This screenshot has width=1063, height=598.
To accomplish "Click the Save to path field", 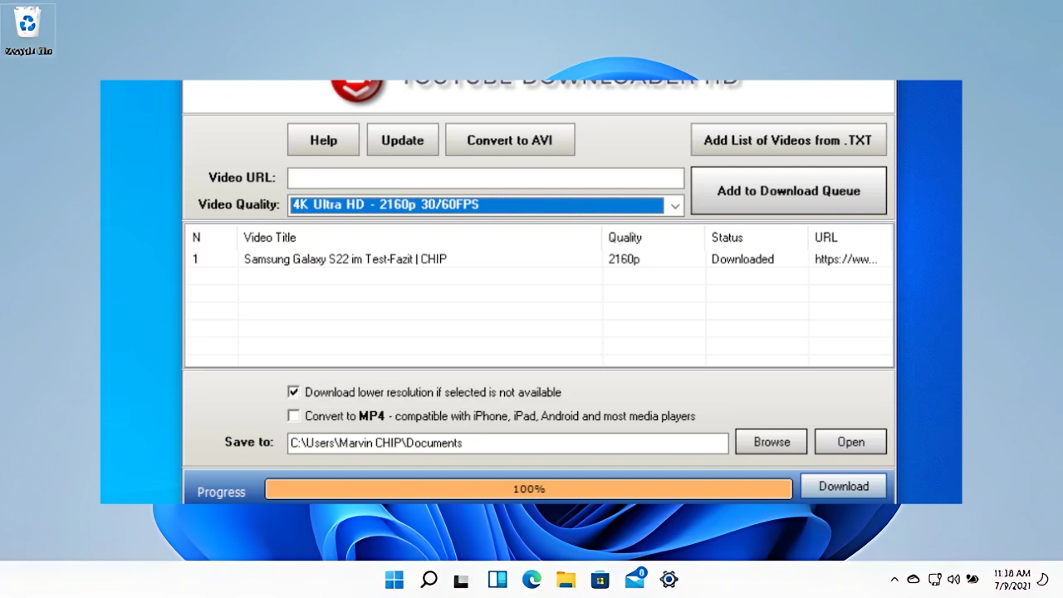I will [508, 443].
